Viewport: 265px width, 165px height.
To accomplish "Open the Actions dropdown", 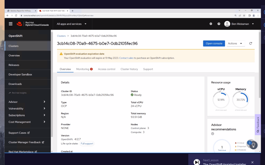I will coord(235,44).
